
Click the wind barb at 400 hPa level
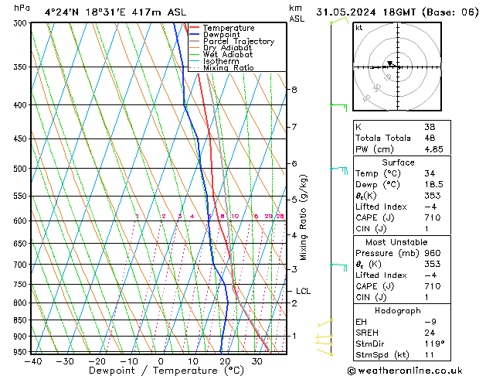(338, 108)
